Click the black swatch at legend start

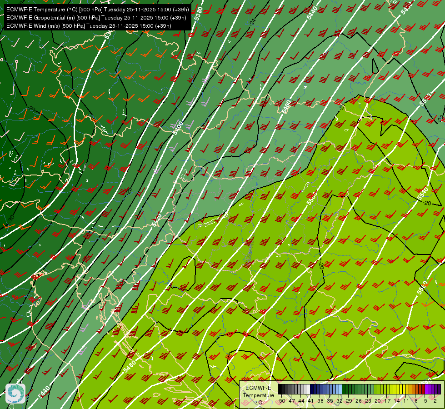(280, 389)
